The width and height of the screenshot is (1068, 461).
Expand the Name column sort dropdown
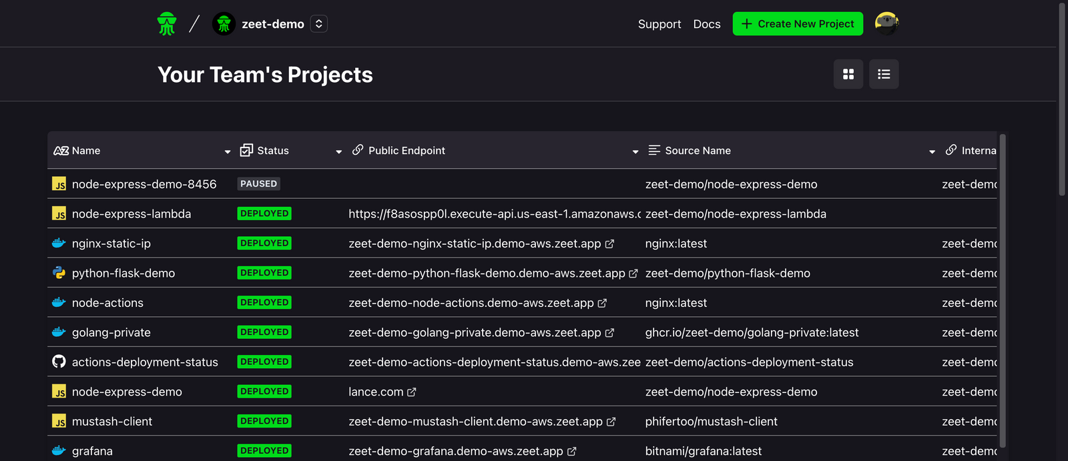point(228,151)
